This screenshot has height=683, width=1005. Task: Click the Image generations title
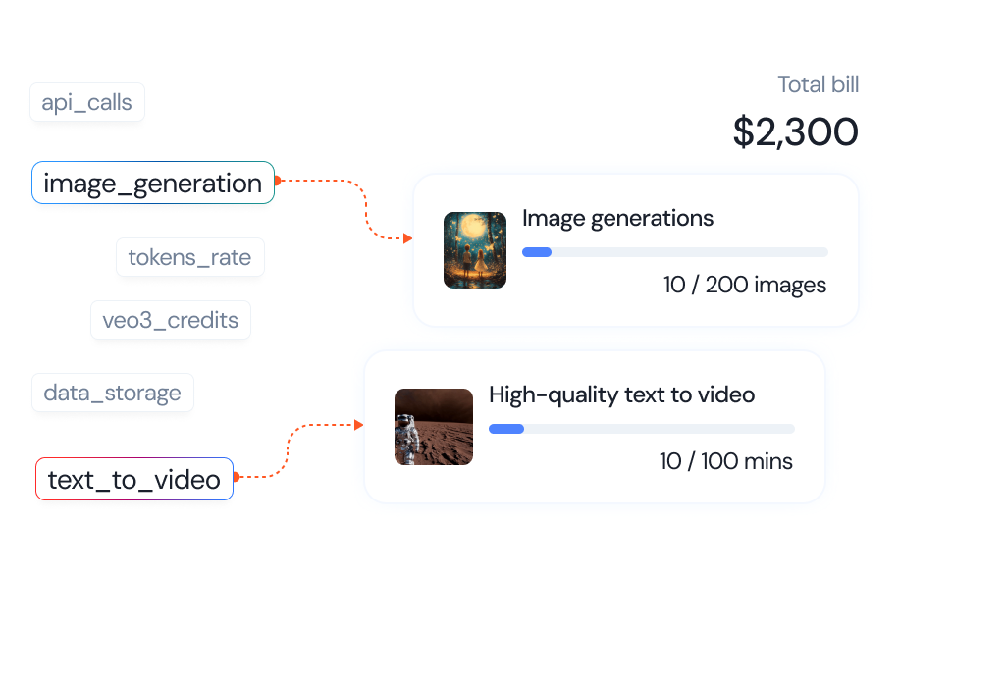(x=617, y=218)
